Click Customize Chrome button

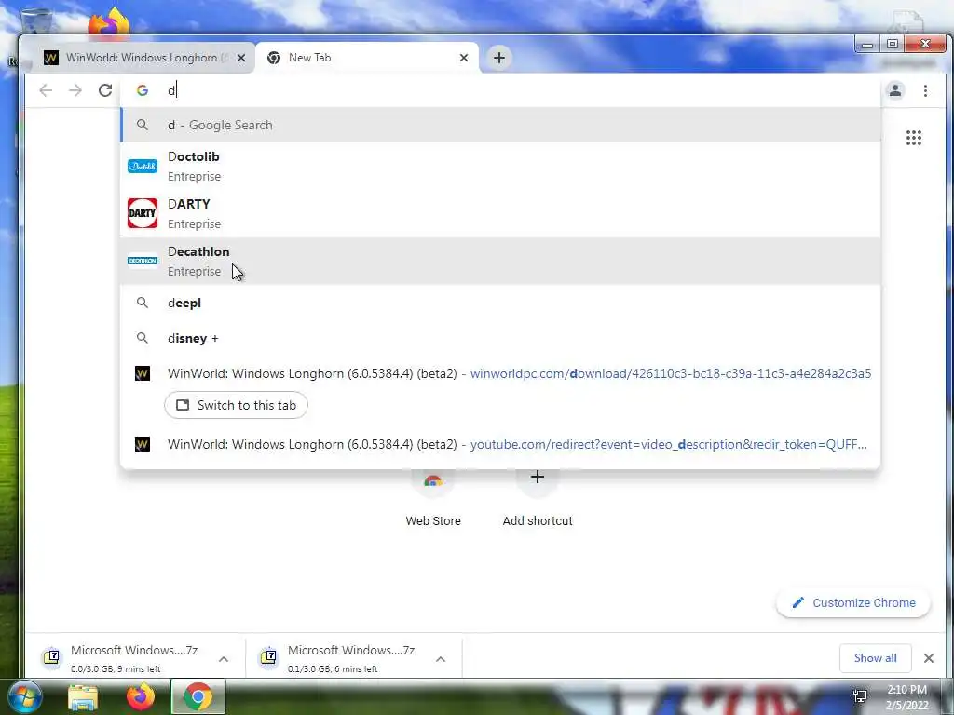click(853, 602)
